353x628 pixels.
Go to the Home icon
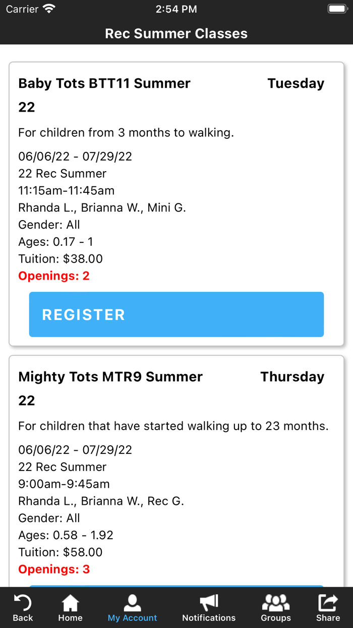[70, 602]
